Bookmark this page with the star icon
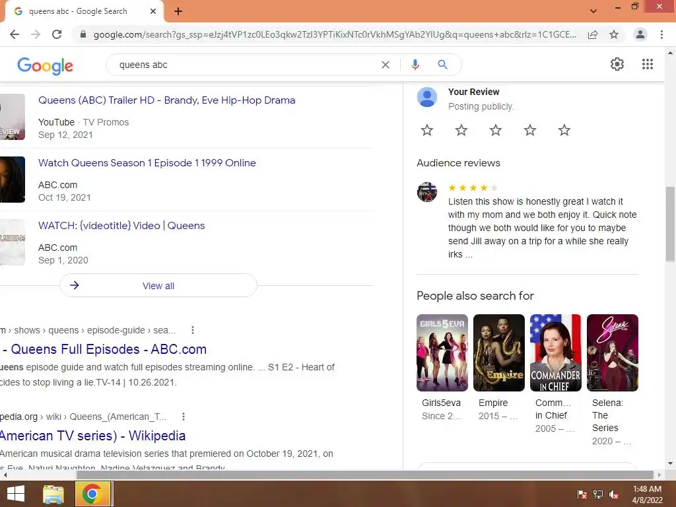The width and height of the screenshot is (676, 507). 614,34
